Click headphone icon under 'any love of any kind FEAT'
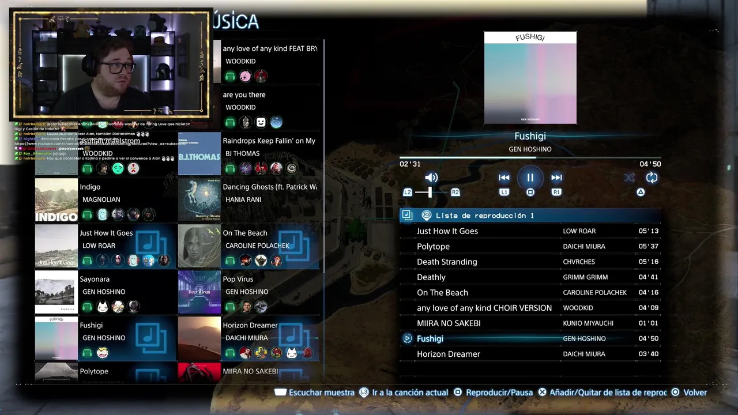This screenshot has height=415, width=738. click(230, 76)
